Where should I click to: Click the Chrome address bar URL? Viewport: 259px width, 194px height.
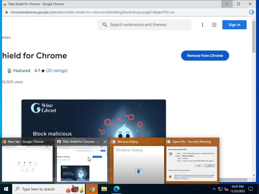point(93,12)
